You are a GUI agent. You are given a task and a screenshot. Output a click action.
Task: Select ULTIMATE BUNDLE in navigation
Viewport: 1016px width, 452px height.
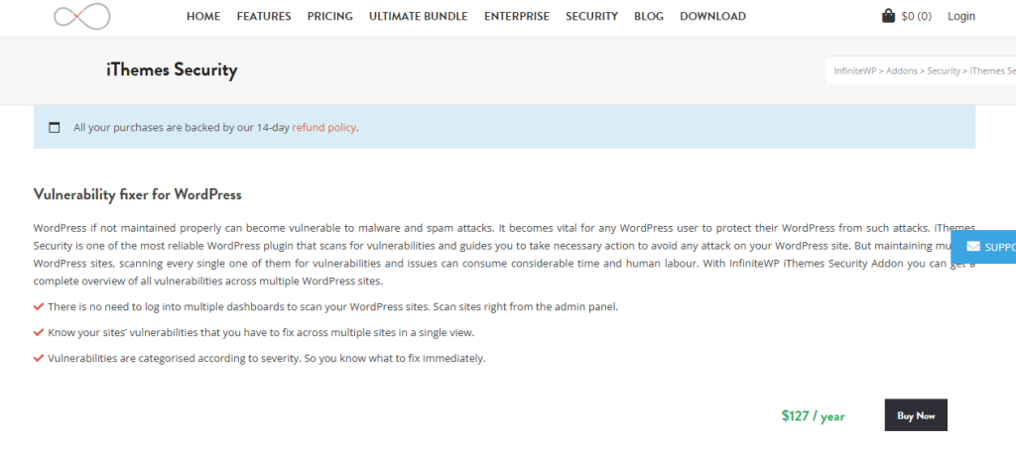click(x=418, y=16)
